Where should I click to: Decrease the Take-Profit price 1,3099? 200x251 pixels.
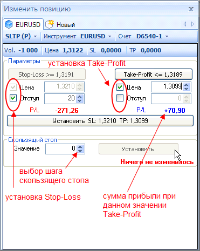click(x=187, y=89)
